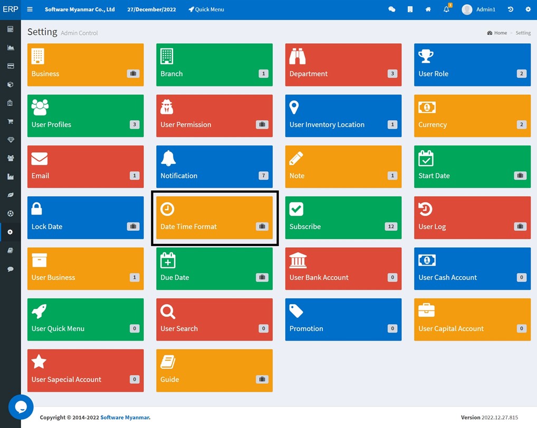
Task: Open the diamond icon in sidebar
Action: point(10,140)
